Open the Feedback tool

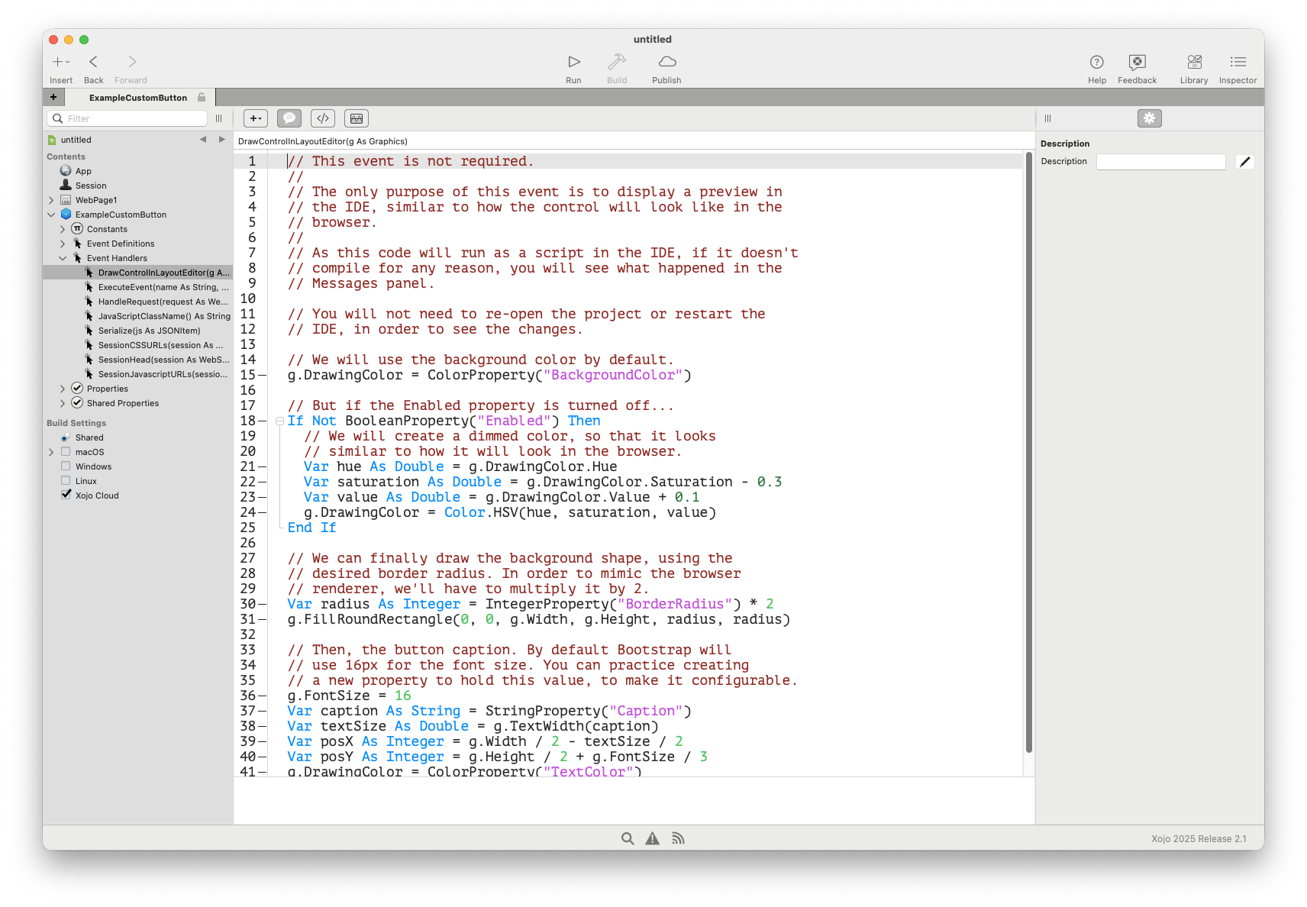pos(1137,62)
